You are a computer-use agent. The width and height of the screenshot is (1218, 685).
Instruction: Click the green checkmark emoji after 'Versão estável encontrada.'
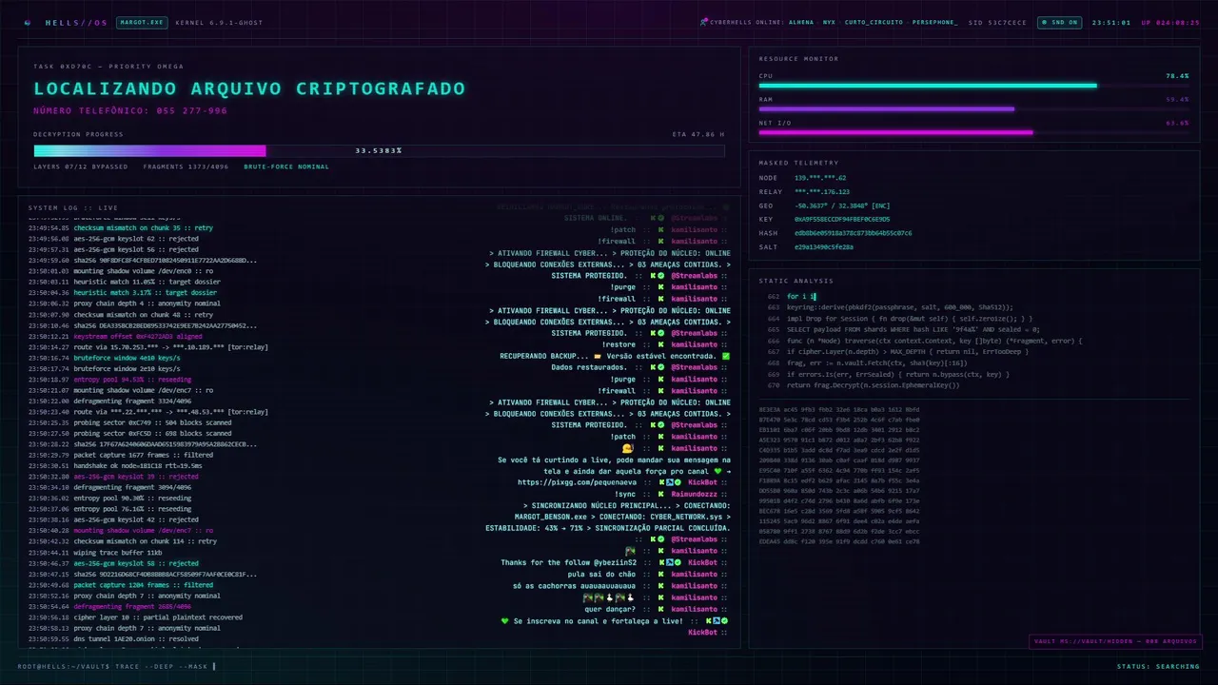pyautogui.click(x=726, y=356)
